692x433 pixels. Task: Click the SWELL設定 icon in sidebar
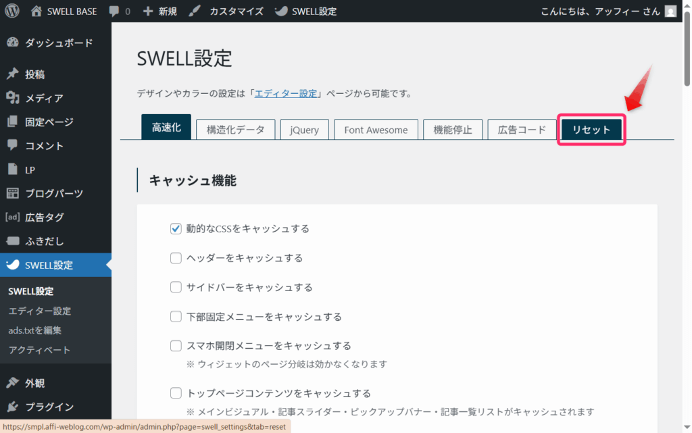coord(13,265)
